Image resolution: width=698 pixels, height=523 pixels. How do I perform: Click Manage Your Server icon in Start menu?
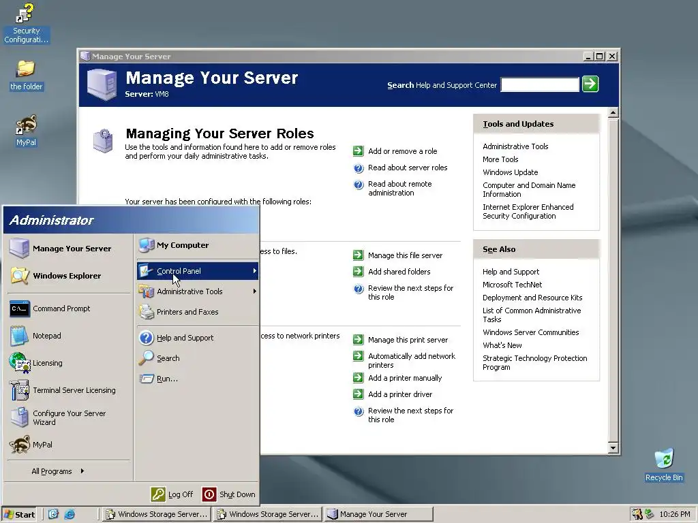pyautogui.click(x=19, y=248)
